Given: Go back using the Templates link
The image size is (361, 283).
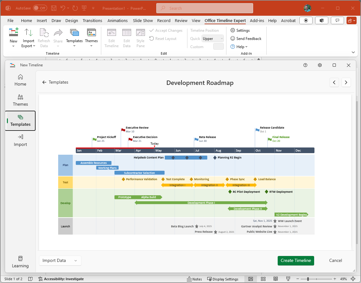Looking at the screenshot, I should (x=55, y=82).
